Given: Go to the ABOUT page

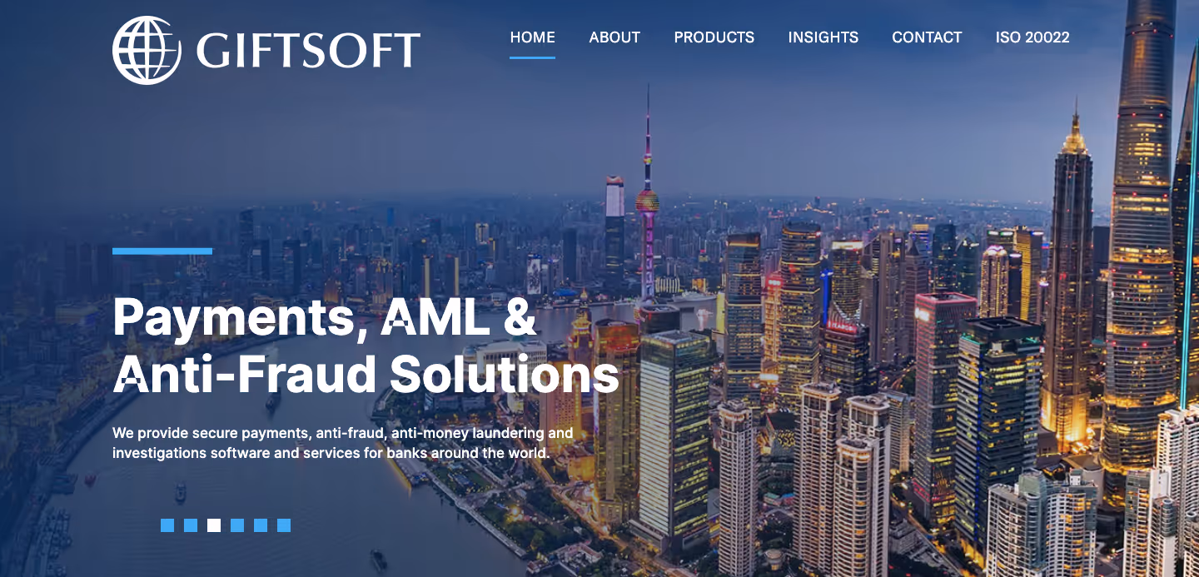Looking at the screenshot, I should pos(614,37).
